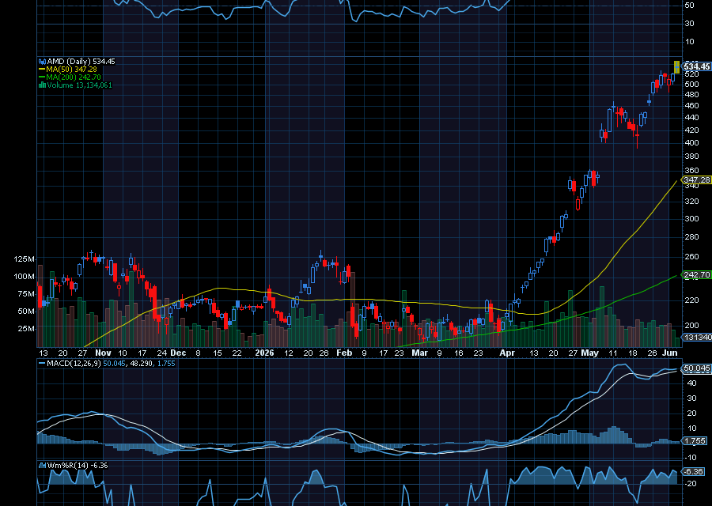Click the -20 label on the Wm%R axis

coord(690,484)
